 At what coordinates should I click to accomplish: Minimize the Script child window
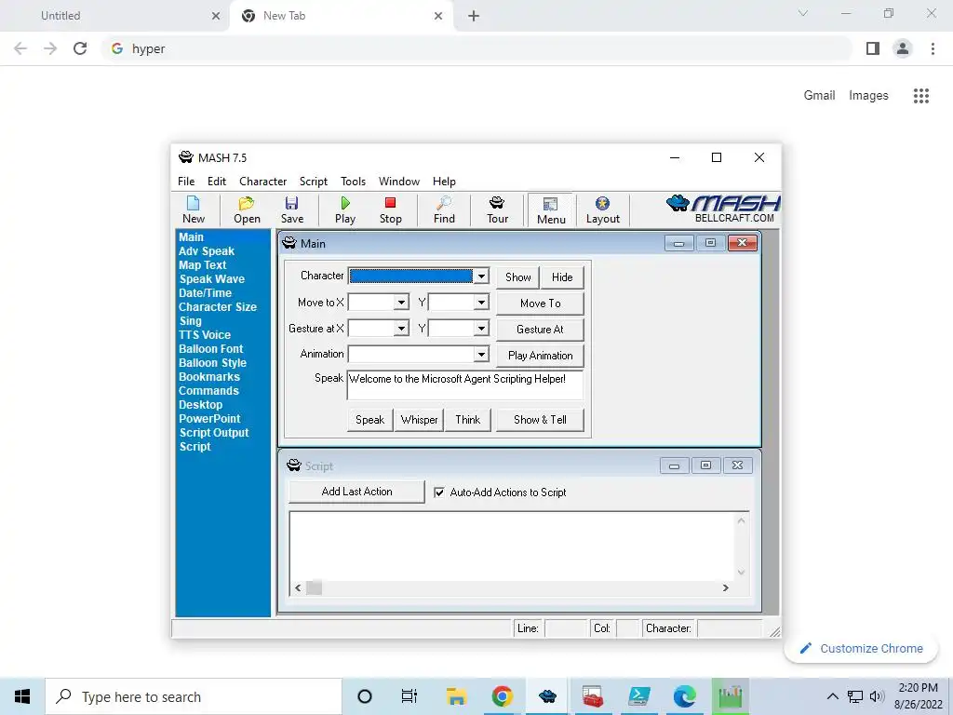click(674, 465)
